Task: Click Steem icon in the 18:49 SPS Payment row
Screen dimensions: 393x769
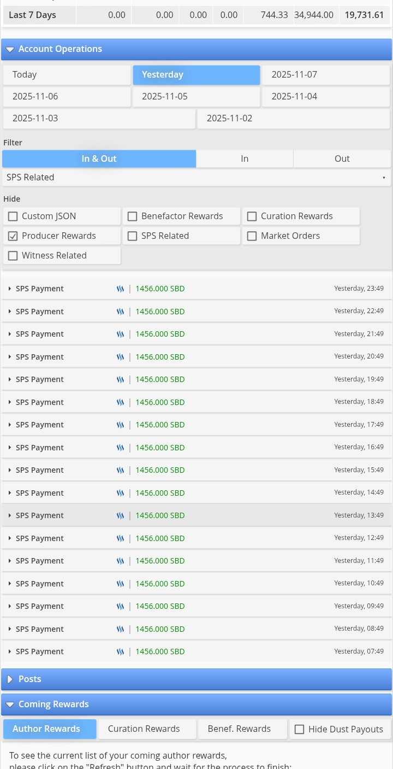Action: click(x=120, y=402)
